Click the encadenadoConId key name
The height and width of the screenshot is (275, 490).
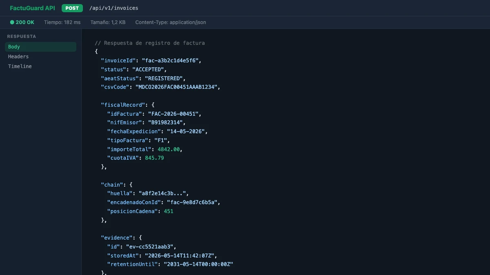(x=134, y=202)
